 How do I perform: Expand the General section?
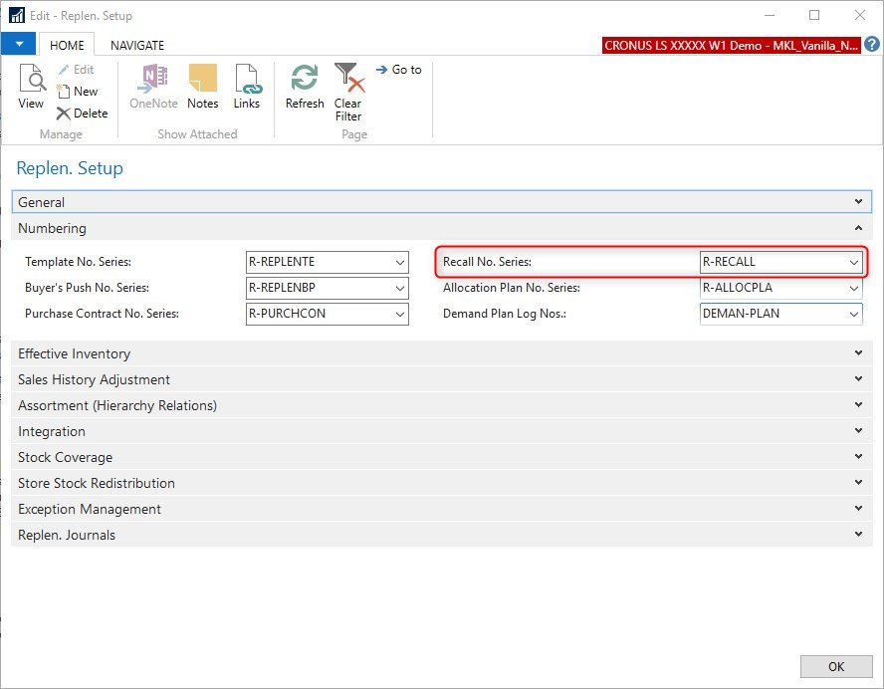pyautogui.click(x=858, y=202)
